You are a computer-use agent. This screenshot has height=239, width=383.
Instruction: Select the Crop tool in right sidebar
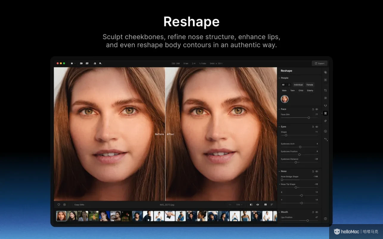(326, 90)
